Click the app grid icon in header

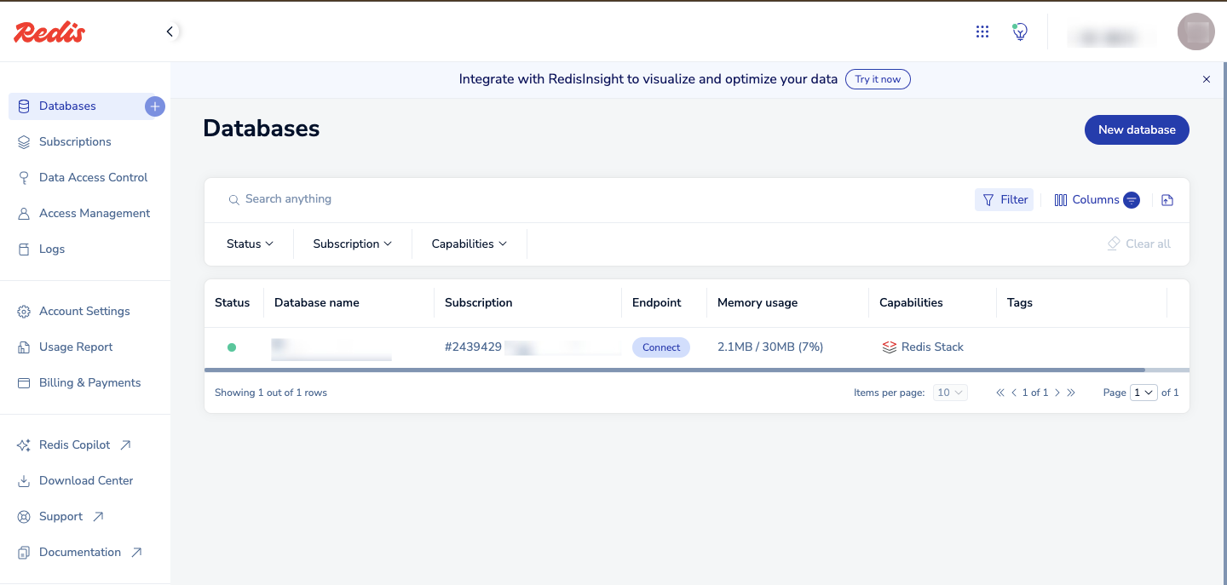click(982, 32)
